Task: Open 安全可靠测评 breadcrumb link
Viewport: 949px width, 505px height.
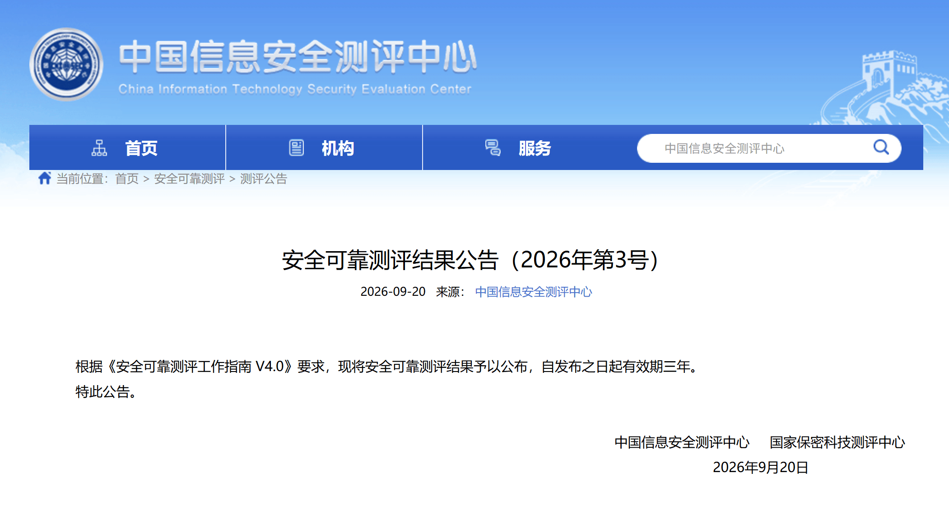Action: [189, 179]
